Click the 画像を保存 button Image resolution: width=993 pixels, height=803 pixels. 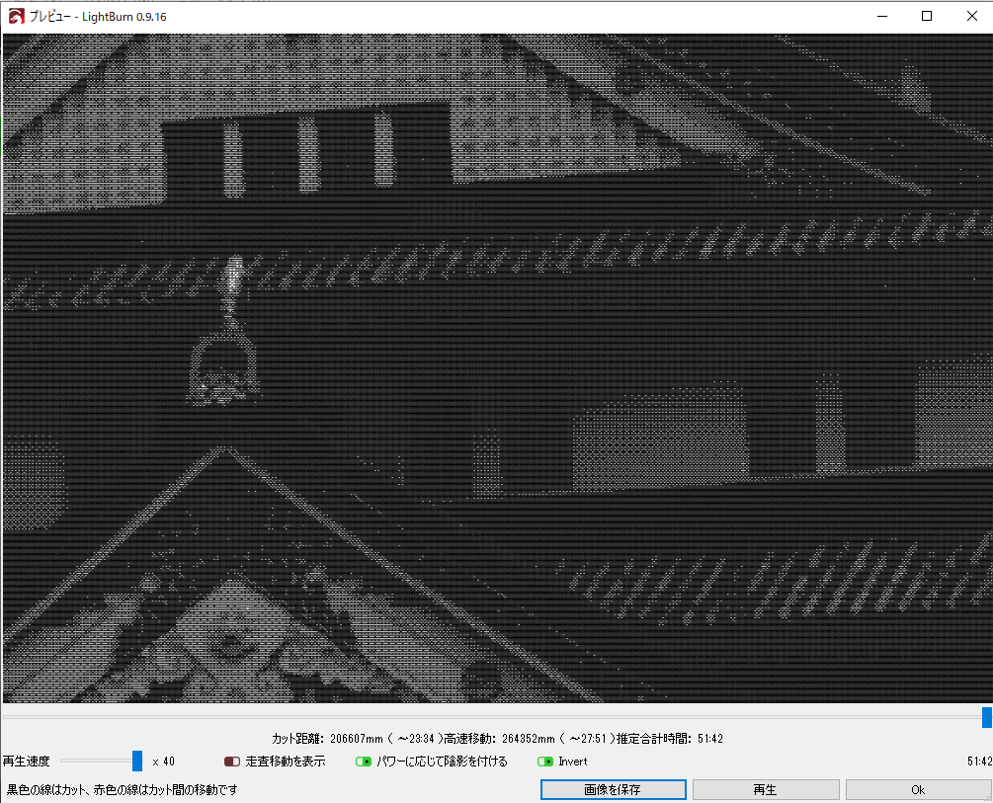[x=613, y=790]
